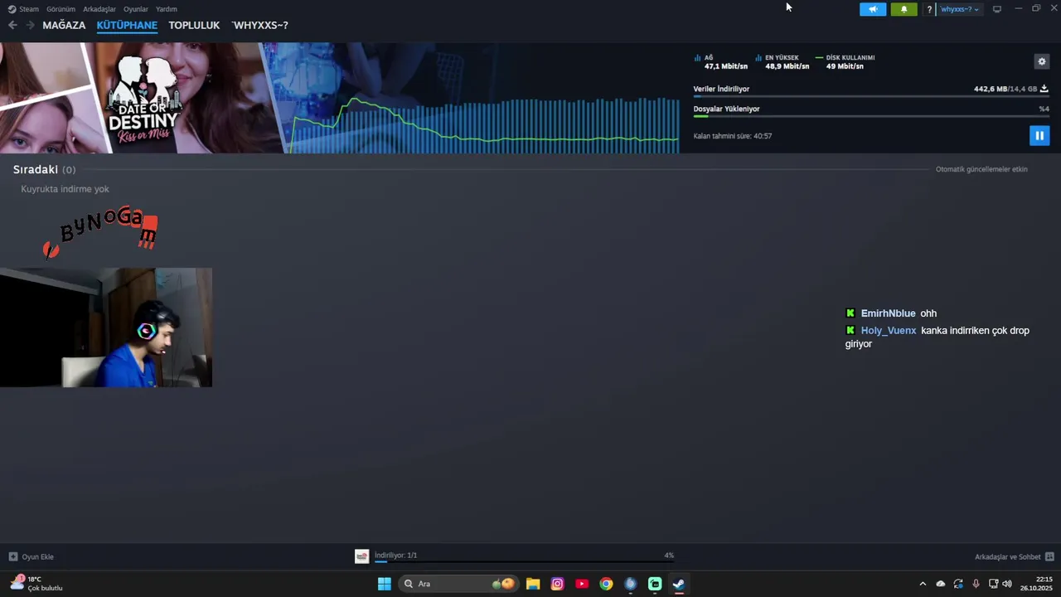Open download settings gear icon
Image resolution: width=1061 pixels, height=597 pixels.
click(1042, 61)
